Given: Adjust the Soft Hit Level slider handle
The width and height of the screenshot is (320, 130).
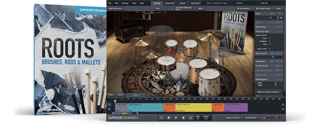Looking at the screenshot, I should [x=273, y=57].
